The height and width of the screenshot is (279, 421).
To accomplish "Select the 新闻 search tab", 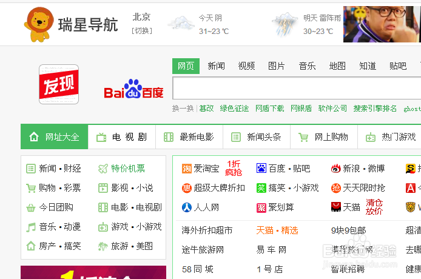I will pos(216,66).
